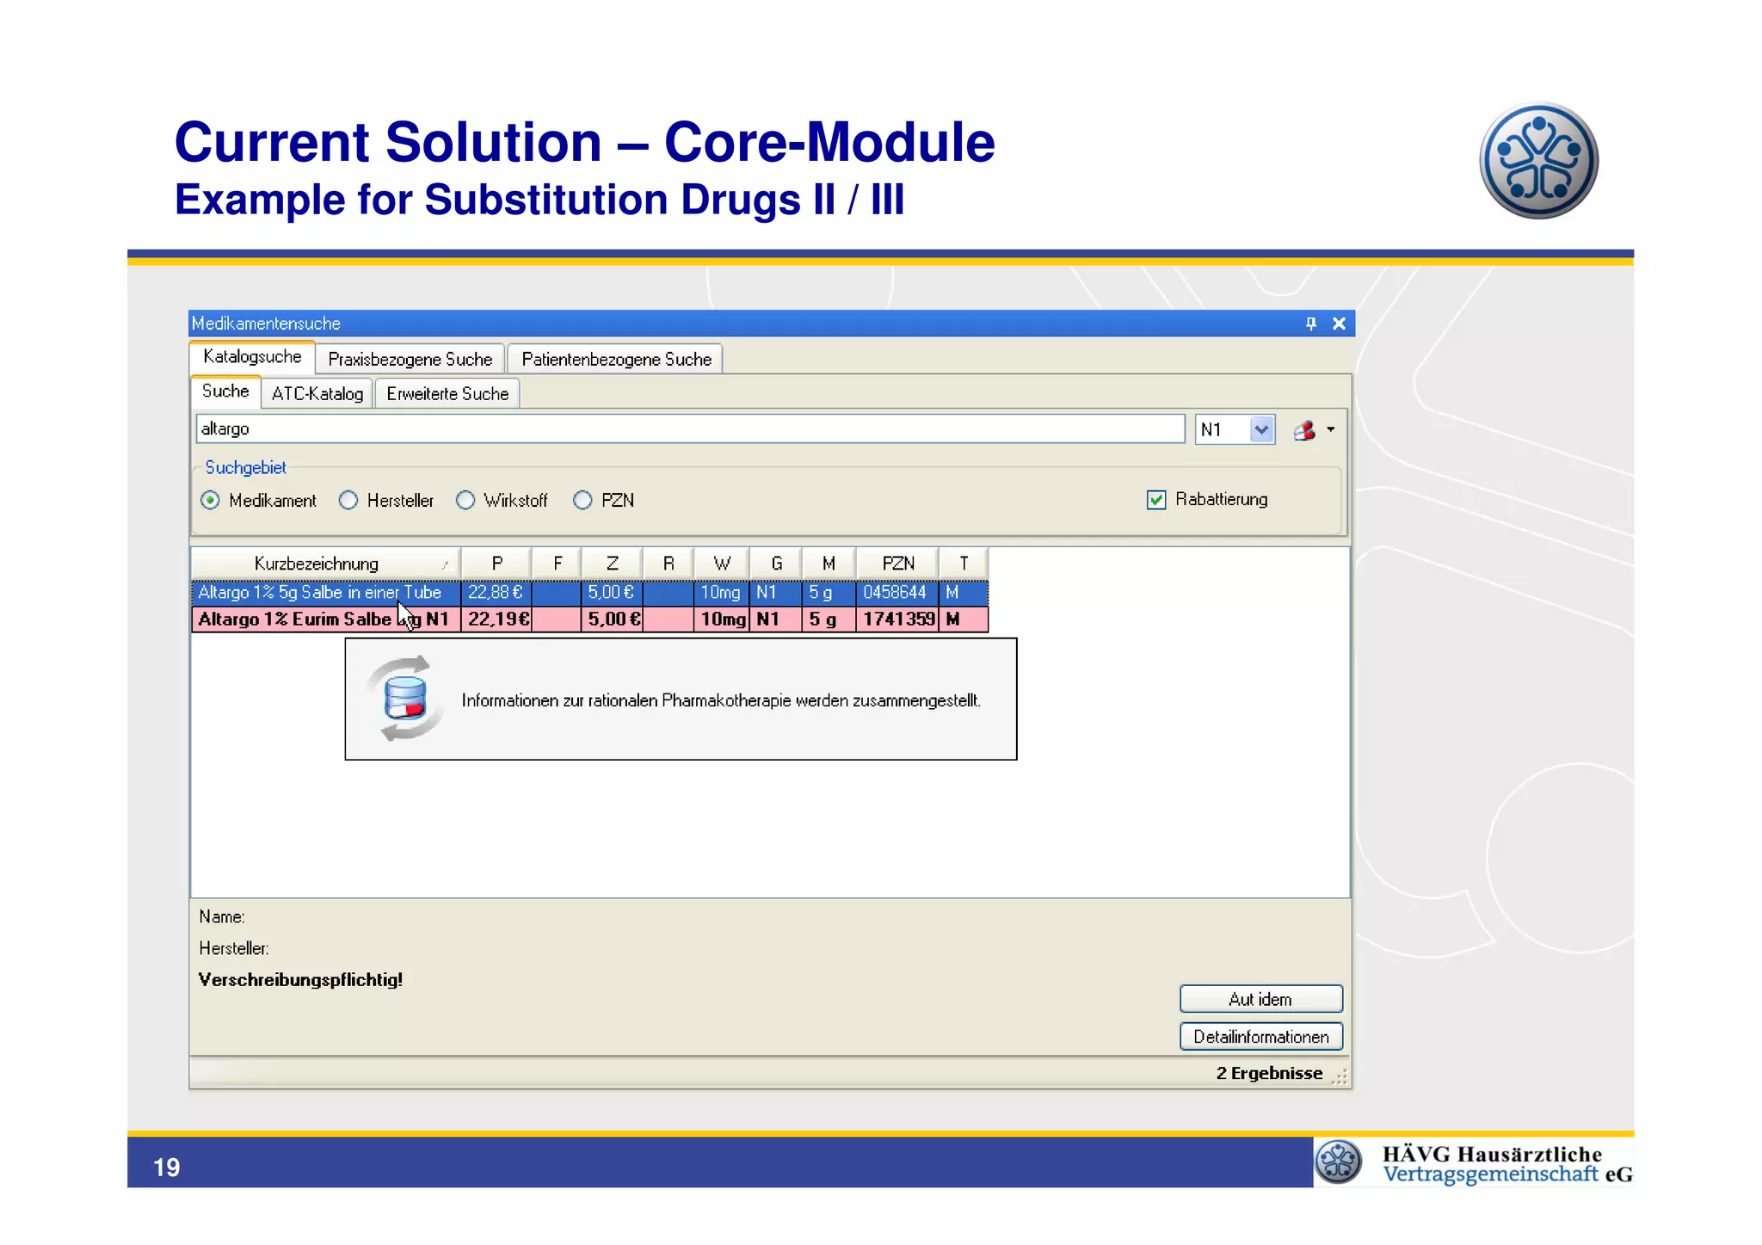Click the HÄVG round logo at top right
The width and height of the screenshot is (1762, 1245).
coord(1539,161)
